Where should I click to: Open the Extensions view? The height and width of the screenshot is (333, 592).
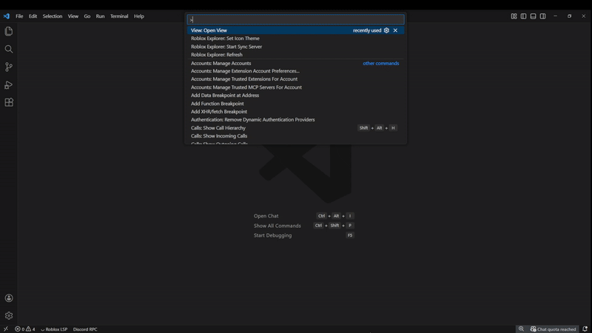click(9, 103)
